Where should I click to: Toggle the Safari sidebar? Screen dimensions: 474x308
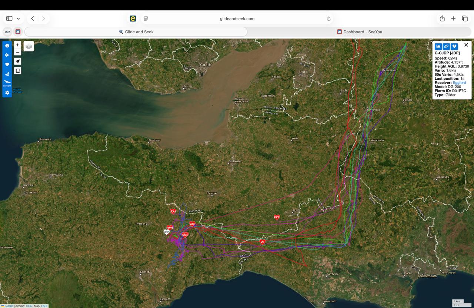9,19
